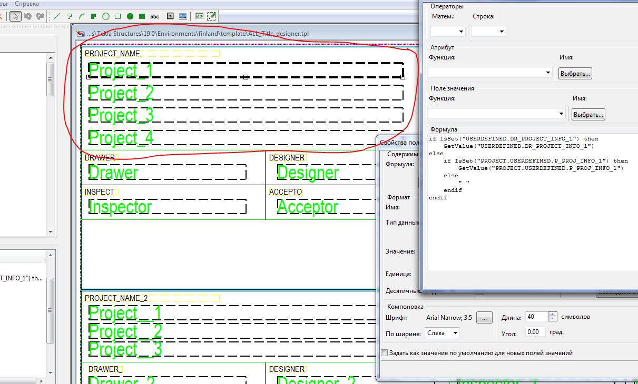Open the Матем. operators dropdown
638x384 pixels.
[x=448, y=32]
